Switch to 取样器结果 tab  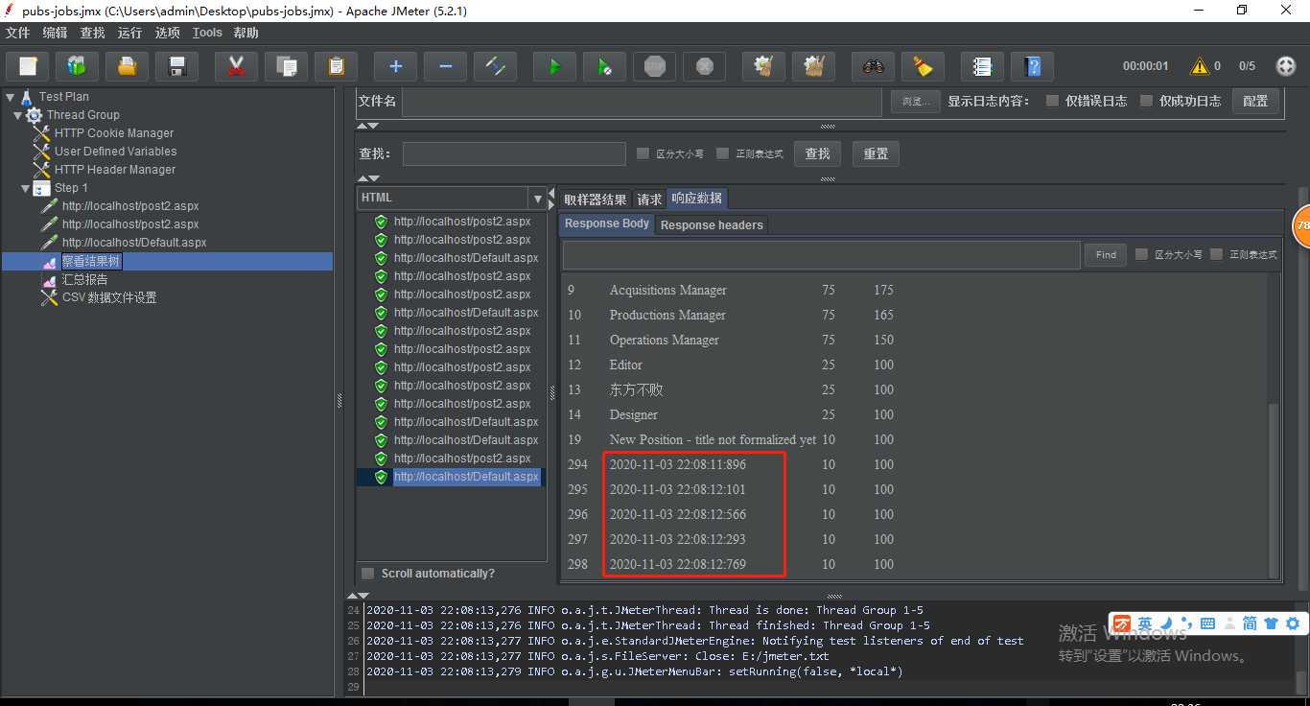click(596, 200)
